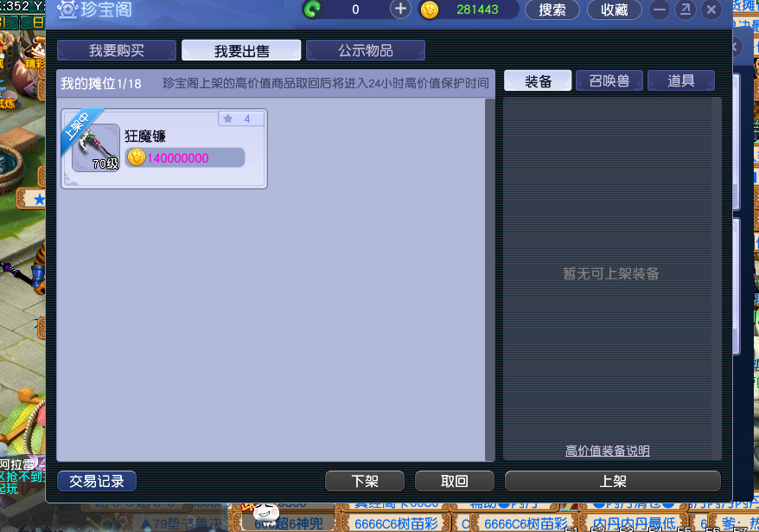Select the 召唤兽 summon pets tab
Viewport: 759px width, 532px height.
click(609, 81)
